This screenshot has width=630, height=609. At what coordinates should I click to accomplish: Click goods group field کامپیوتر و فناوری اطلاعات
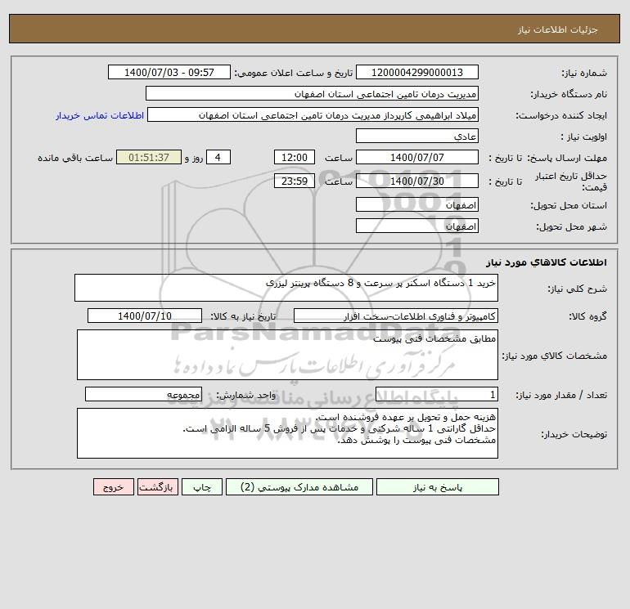[396, 316]
